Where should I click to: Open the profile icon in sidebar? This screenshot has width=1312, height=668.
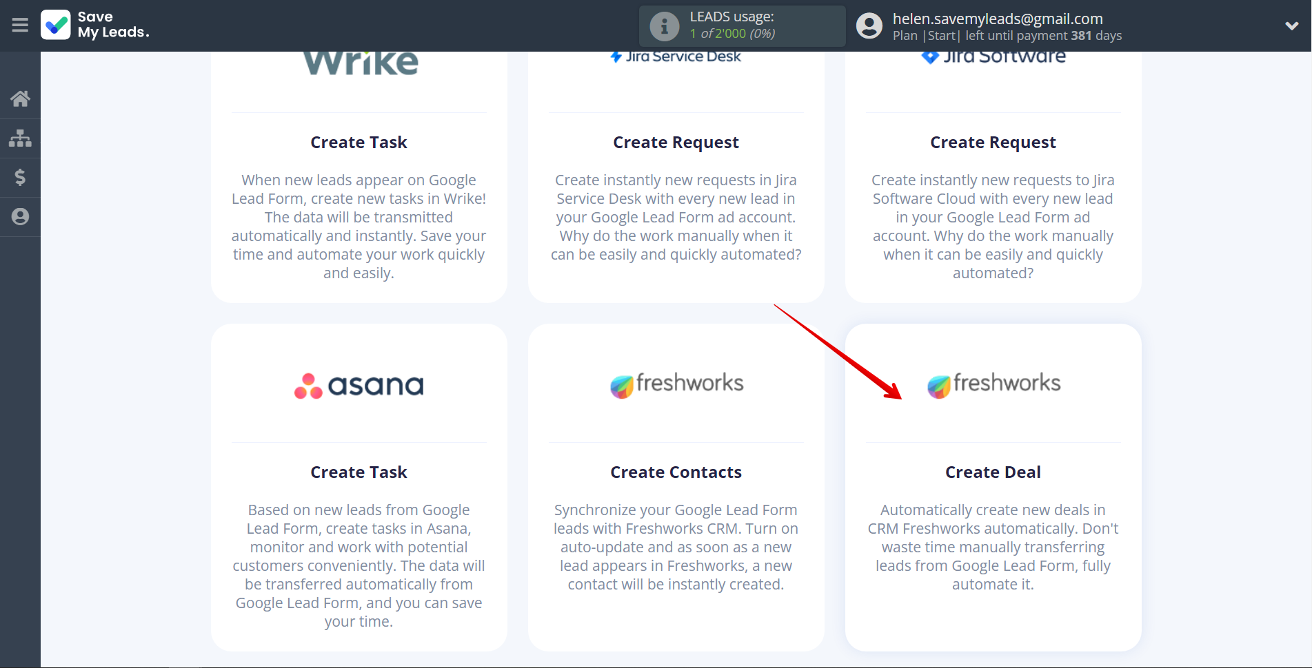coord(20,217)
